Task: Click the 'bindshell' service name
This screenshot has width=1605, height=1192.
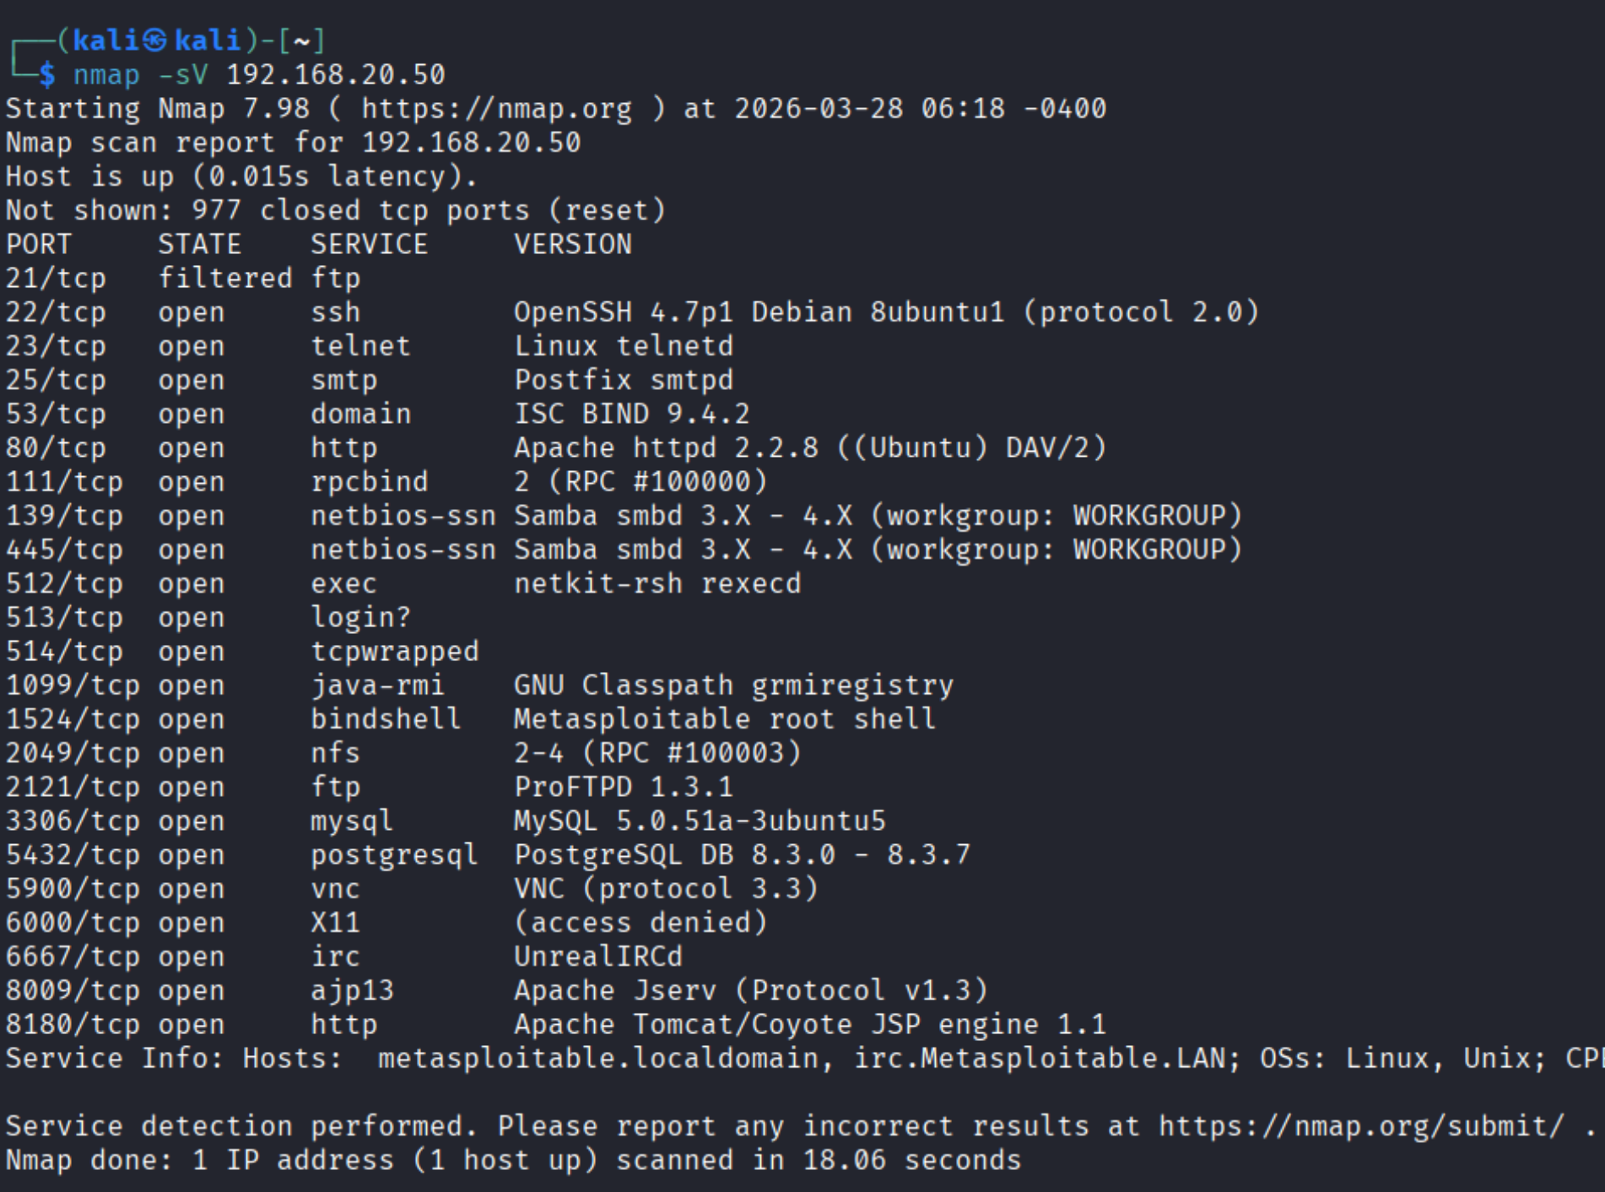Action: tap(386, 719)
